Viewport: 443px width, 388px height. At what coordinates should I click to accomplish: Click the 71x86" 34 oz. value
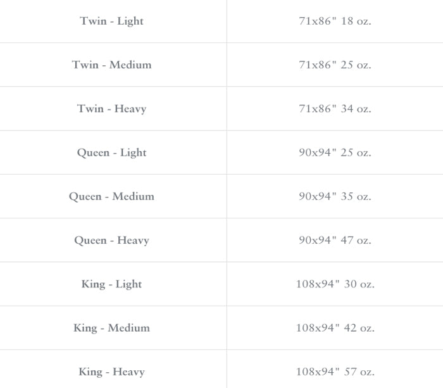[x=335, y=109]
